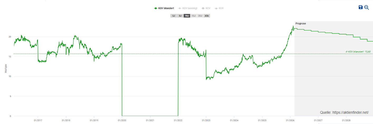Select the 5J time range
This screenshot has width=373, height=124.
click(174, 16)
